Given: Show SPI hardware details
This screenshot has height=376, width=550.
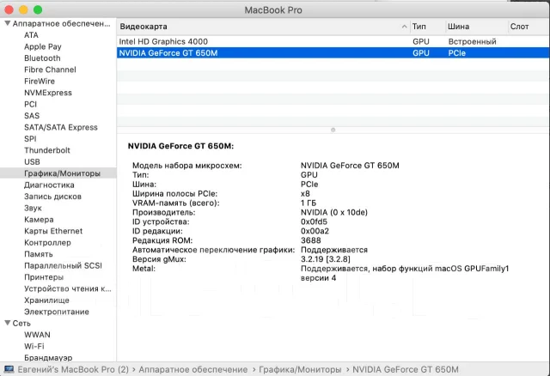Looking at the screenshot, I should [30, 139].
